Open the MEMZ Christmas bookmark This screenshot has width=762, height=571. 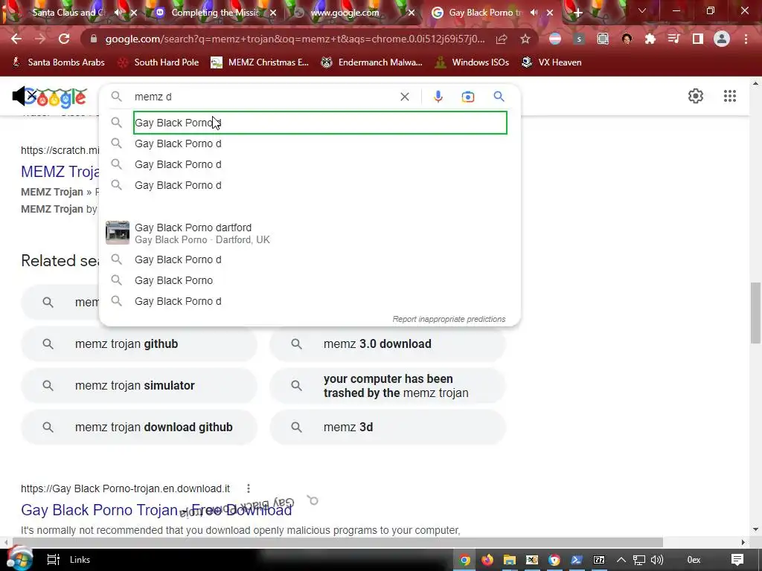(260, 62)
